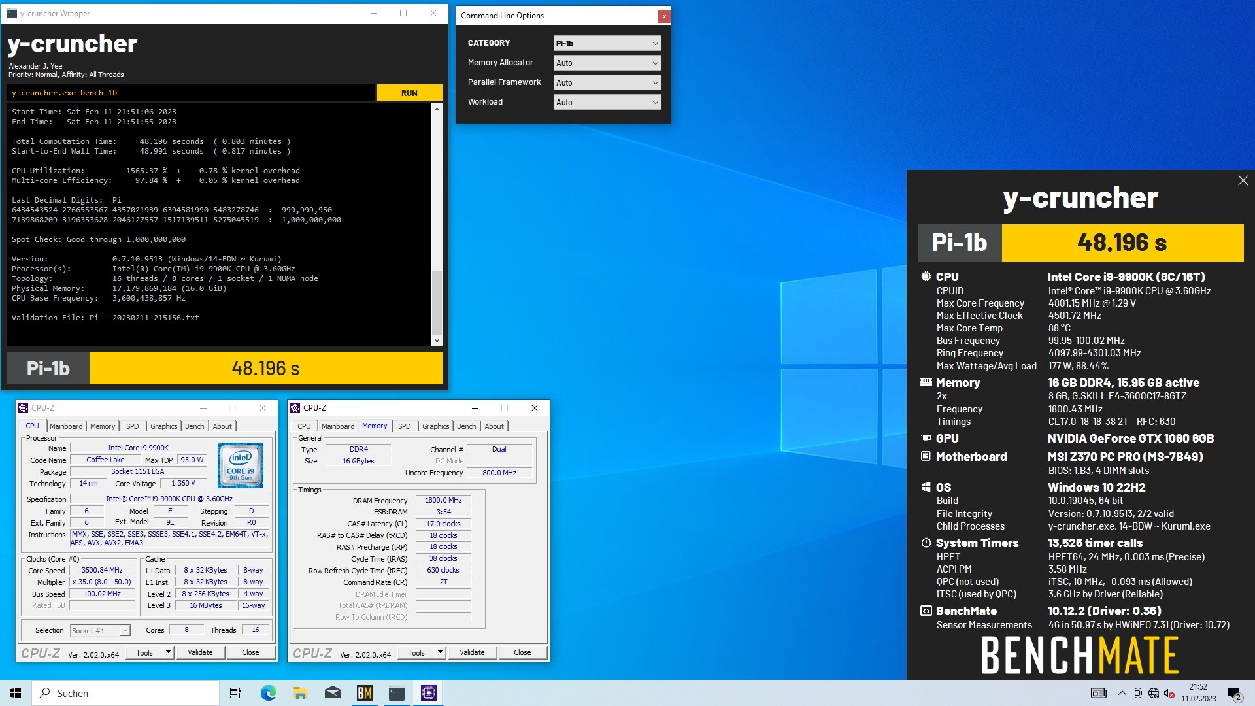Click the OS Windows icon in BenchMate panel
The height and width of the screenshot is (706, 1255).
point(926,487)
